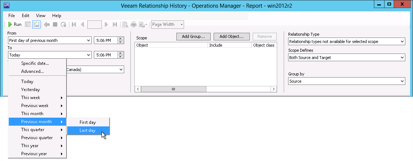Click the Print Preview magnifier icon
413x161 pixels.
(x=125, y=24)
